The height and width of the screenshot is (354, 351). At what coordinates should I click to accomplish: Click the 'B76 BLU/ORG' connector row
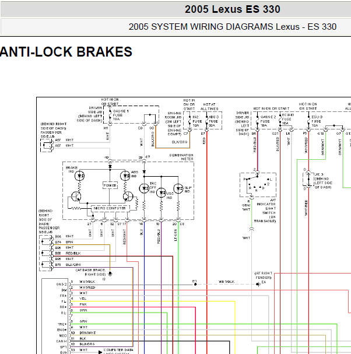coord(68,265)
